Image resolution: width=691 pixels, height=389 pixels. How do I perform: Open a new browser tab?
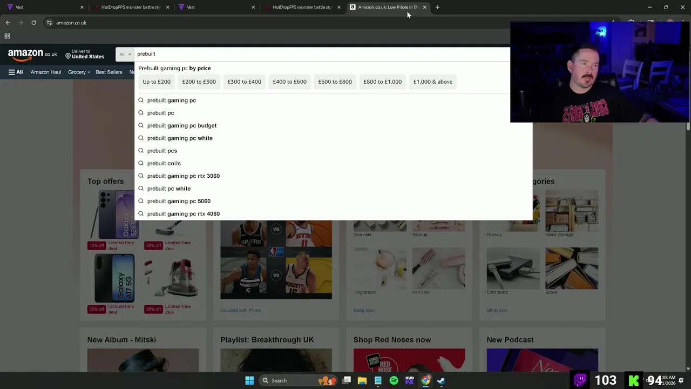pos(437,7)
